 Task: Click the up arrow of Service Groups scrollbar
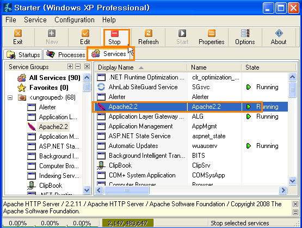click(x=87, y=78)
